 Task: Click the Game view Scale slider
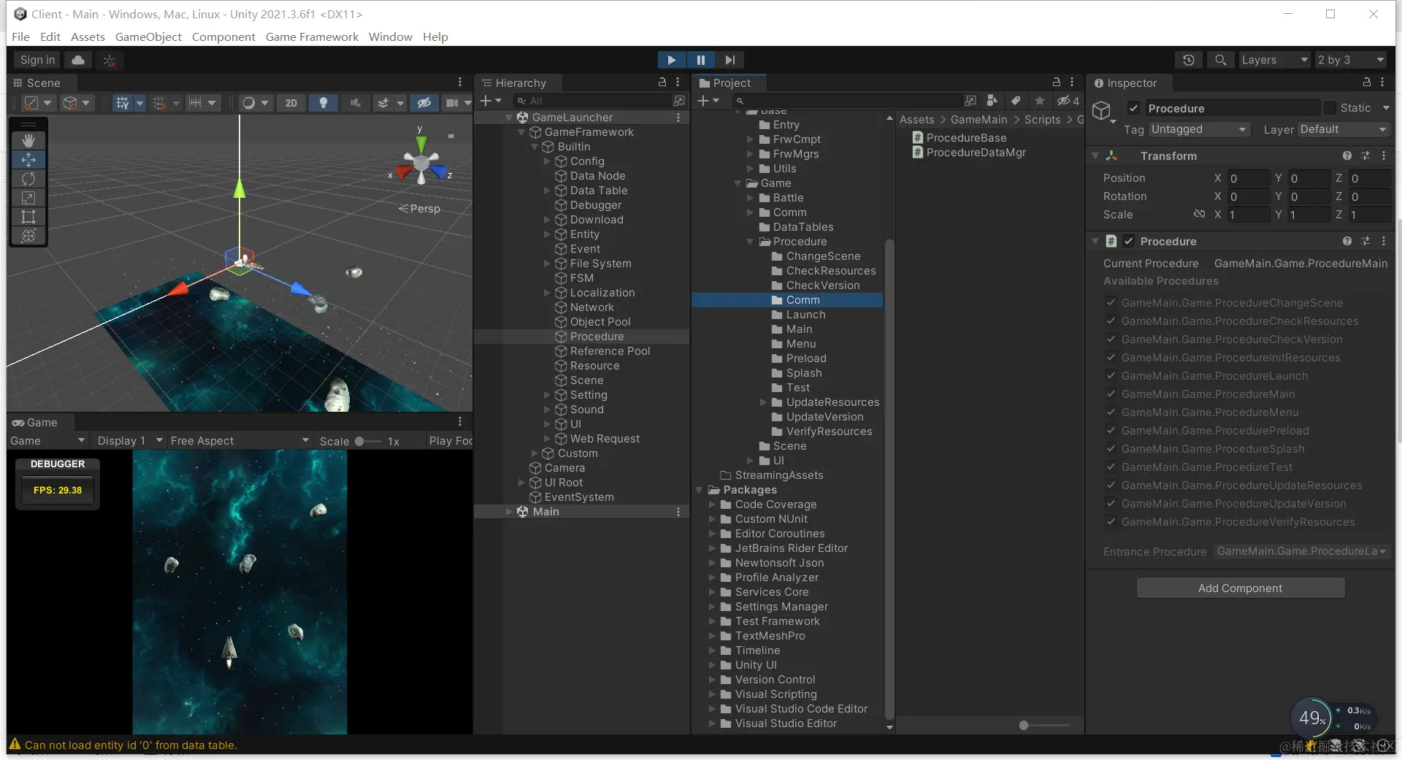pyautogui.click(x=368, y=441)
